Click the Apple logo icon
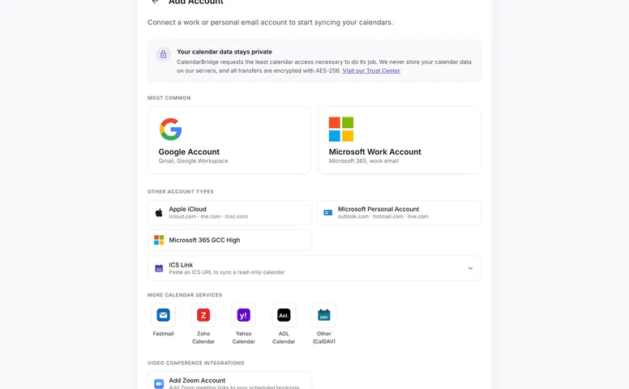The height and width of the screenshot is (389, 629). click(159, 212)
